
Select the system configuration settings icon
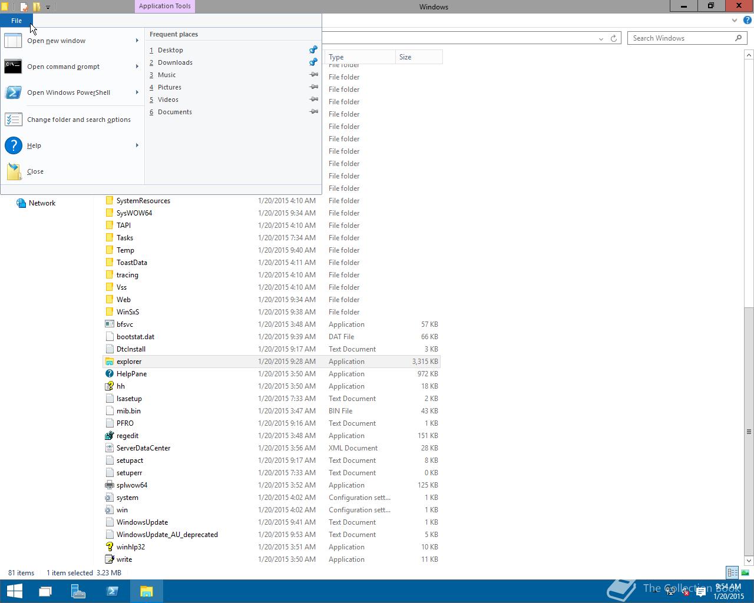109,498
